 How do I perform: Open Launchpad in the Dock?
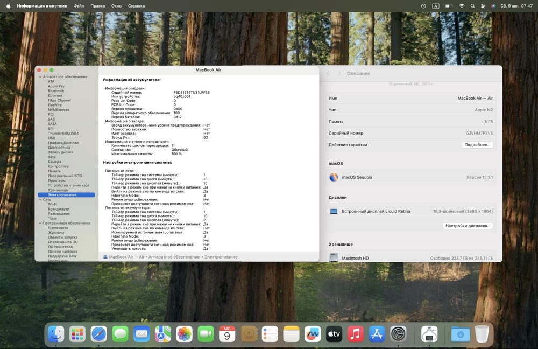point(77,334)
